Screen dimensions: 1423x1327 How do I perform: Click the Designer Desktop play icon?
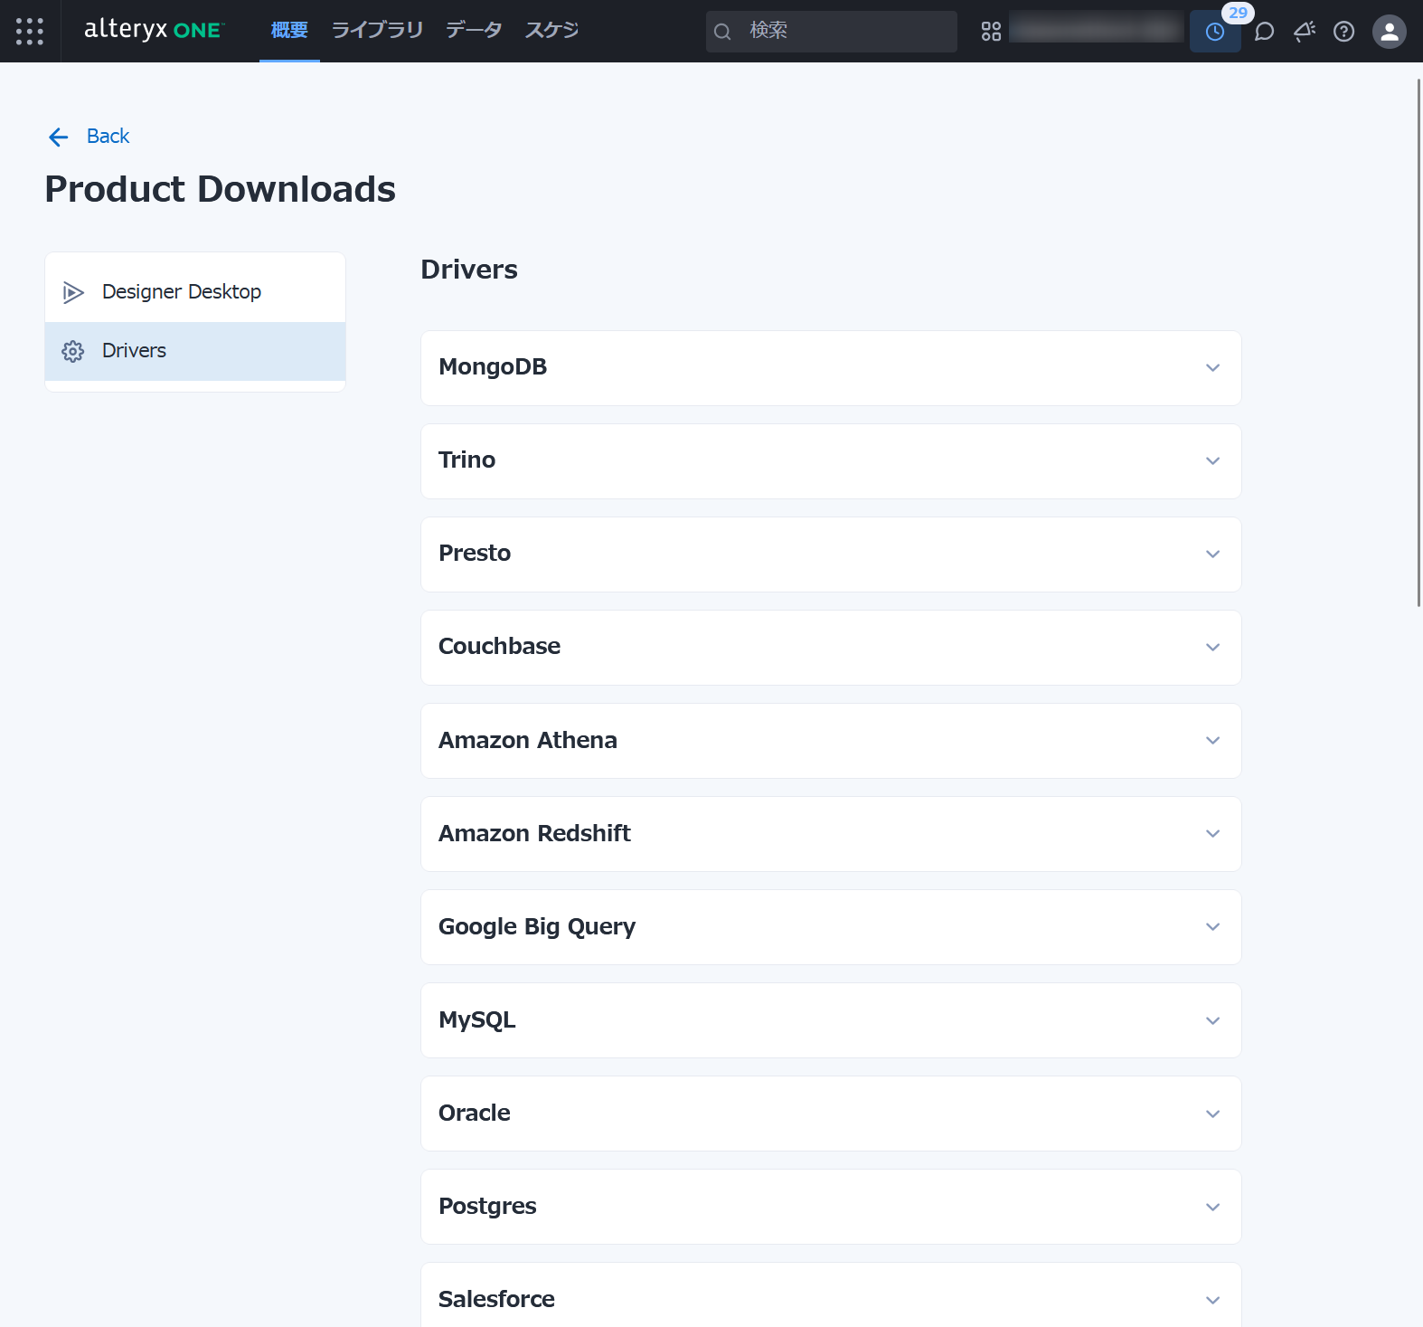point(73,292)
